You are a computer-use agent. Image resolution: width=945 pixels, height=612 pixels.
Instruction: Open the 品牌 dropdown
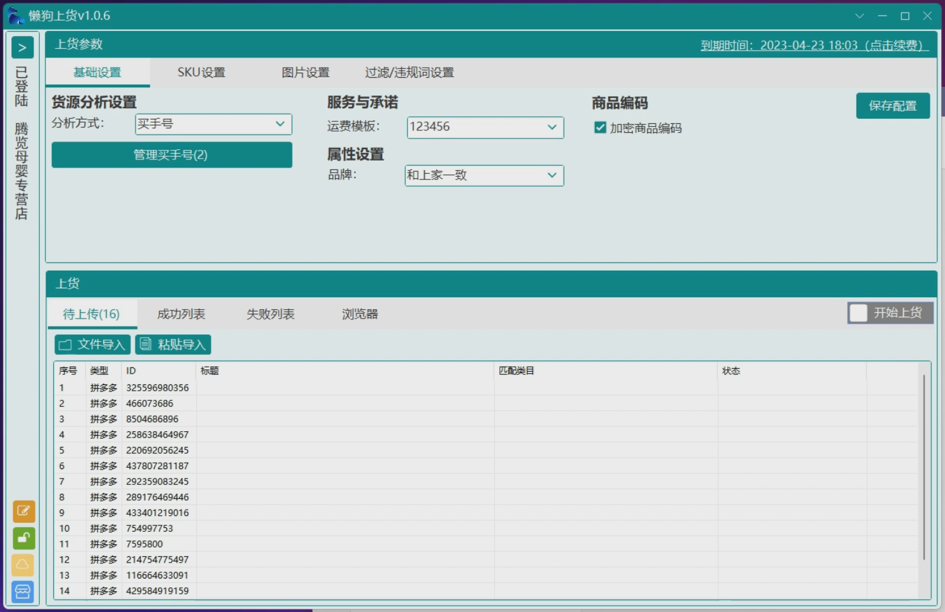tap(484, 175)
